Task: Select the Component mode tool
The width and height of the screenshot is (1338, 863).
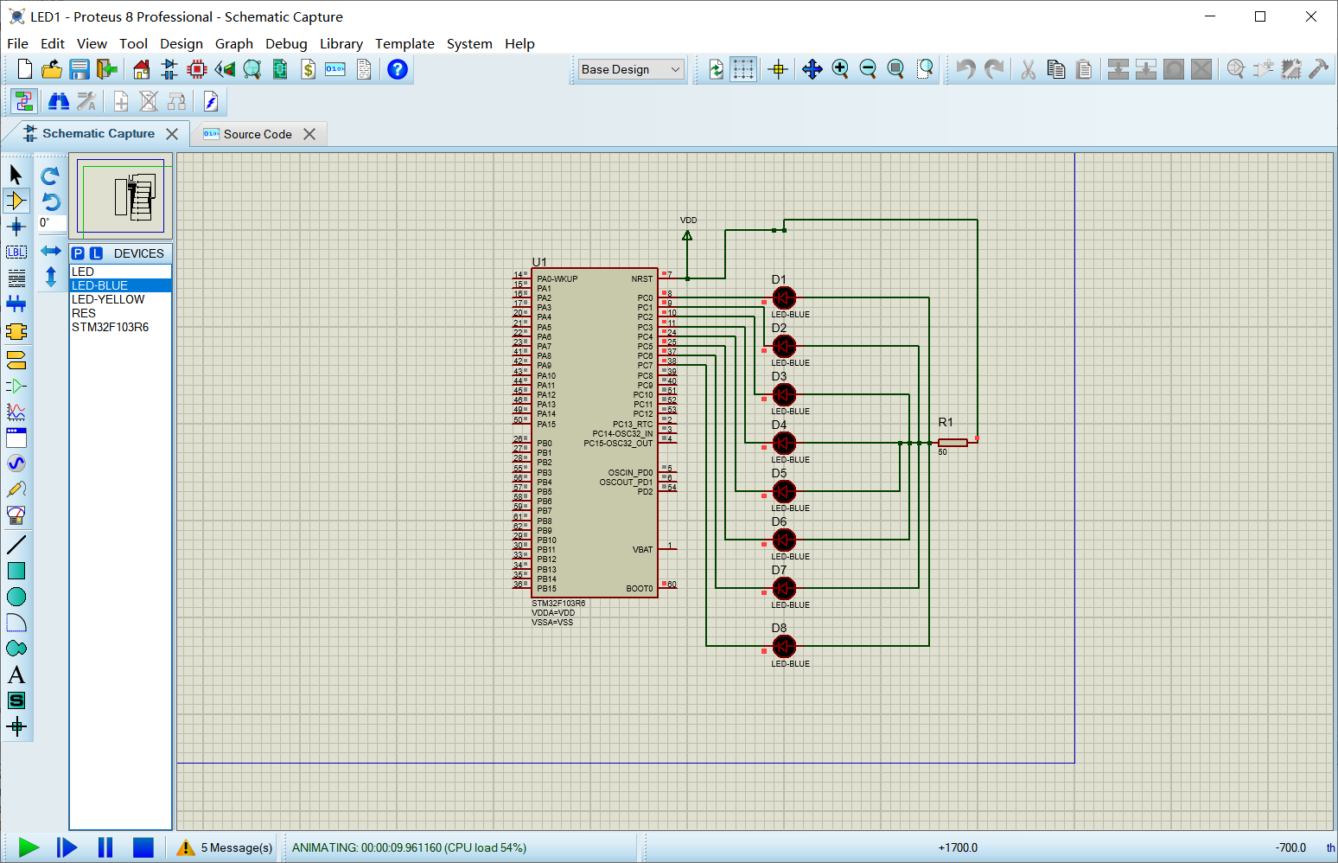Action: (16, 201)
